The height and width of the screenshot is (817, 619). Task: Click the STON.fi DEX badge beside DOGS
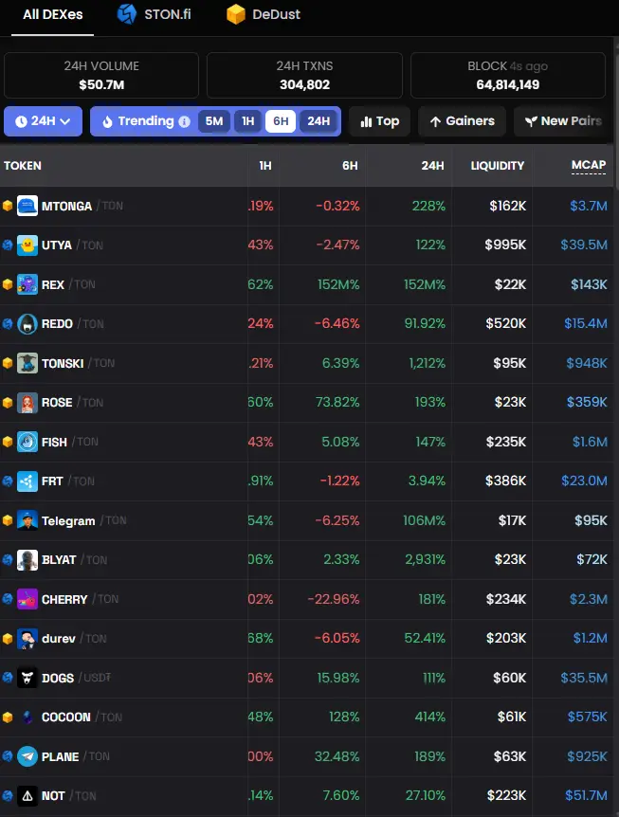tap(8, 678)
